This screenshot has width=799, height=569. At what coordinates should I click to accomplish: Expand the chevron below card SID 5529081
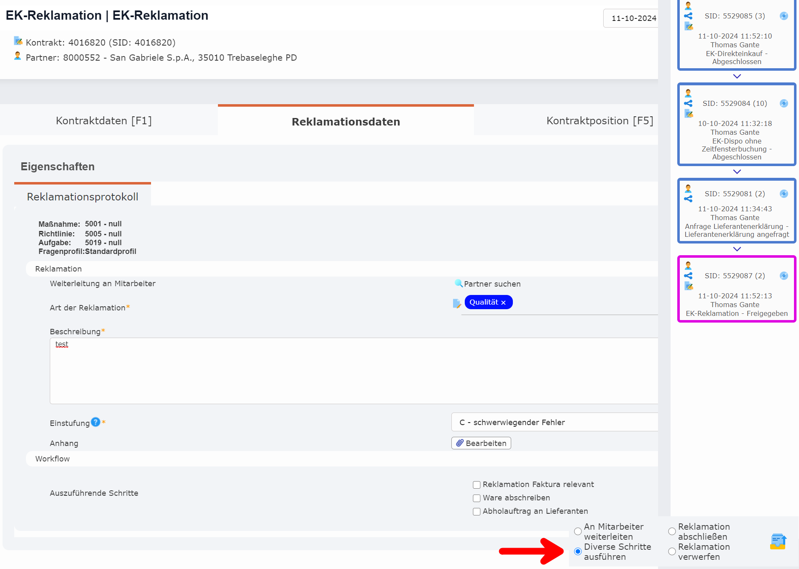tap(737, 249)
